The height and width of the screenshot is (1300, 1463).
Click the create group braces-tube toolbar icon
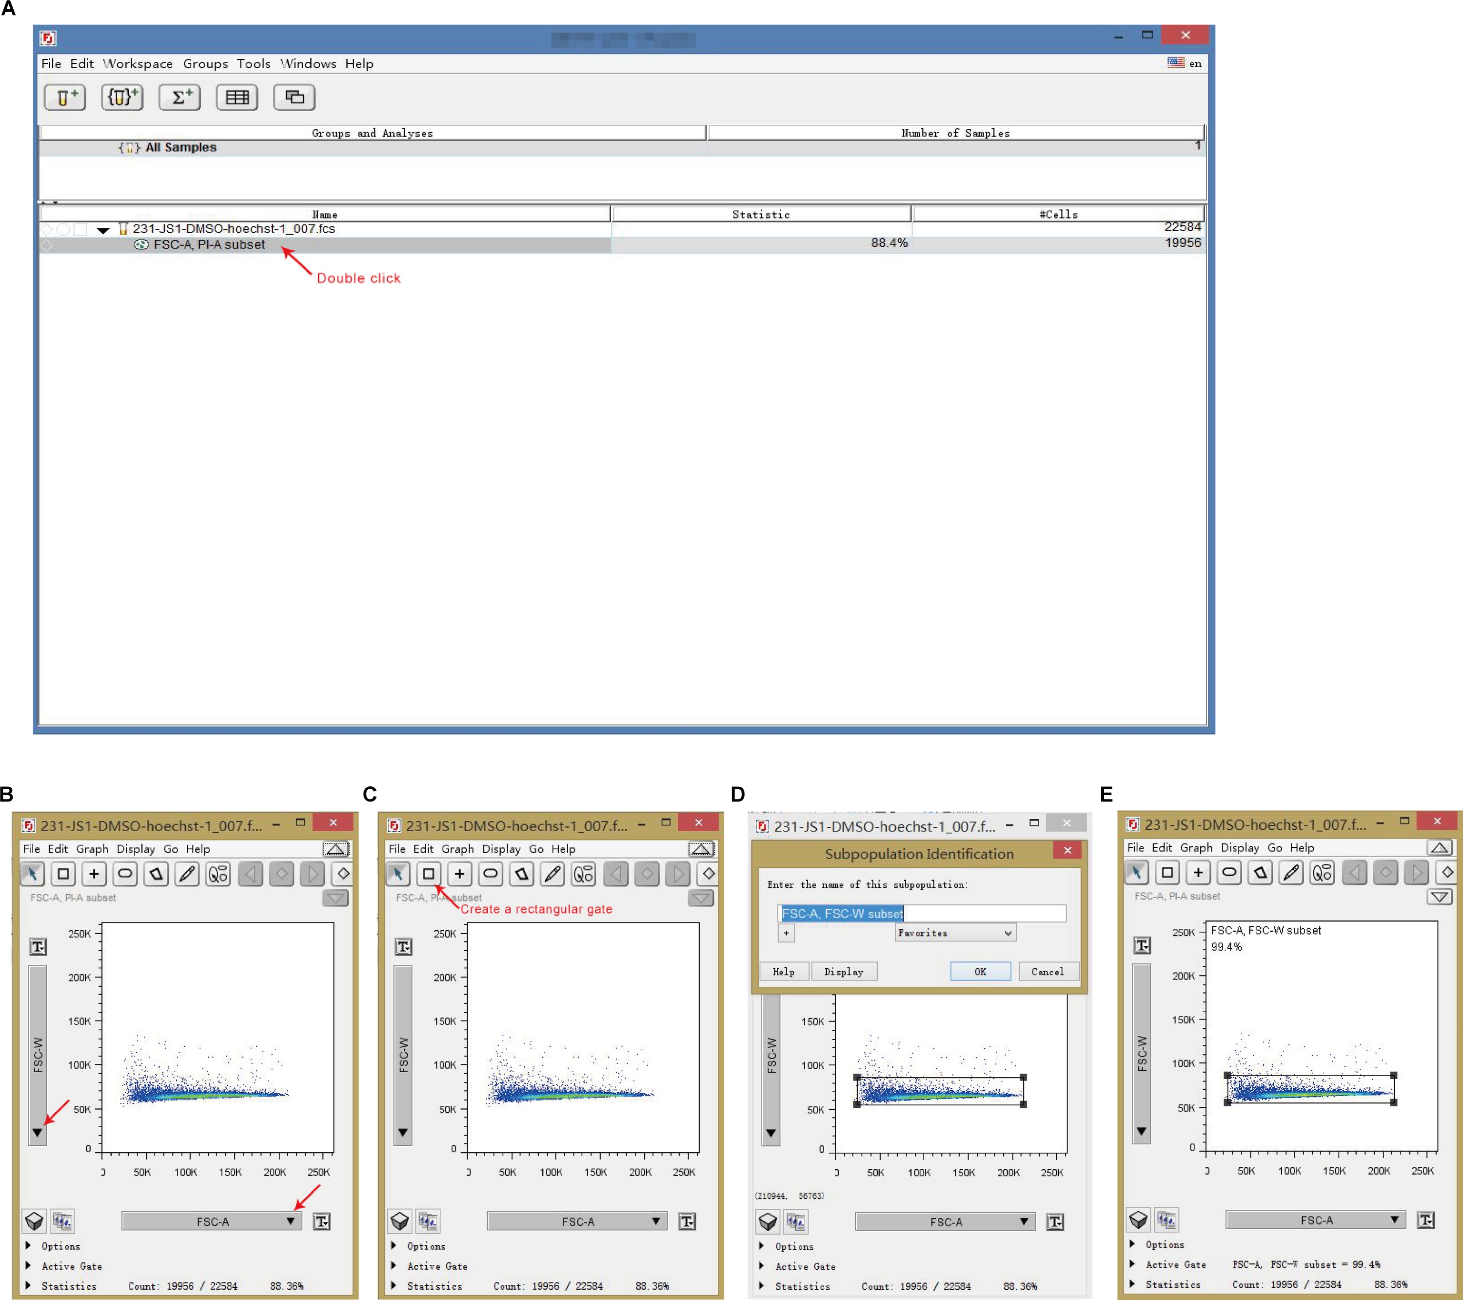(122, 98)
